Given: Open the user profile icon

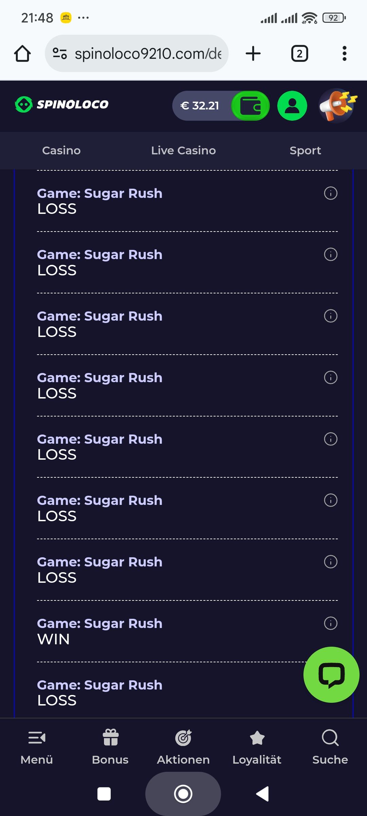Looking at the screenshot, I should (292, 106).
